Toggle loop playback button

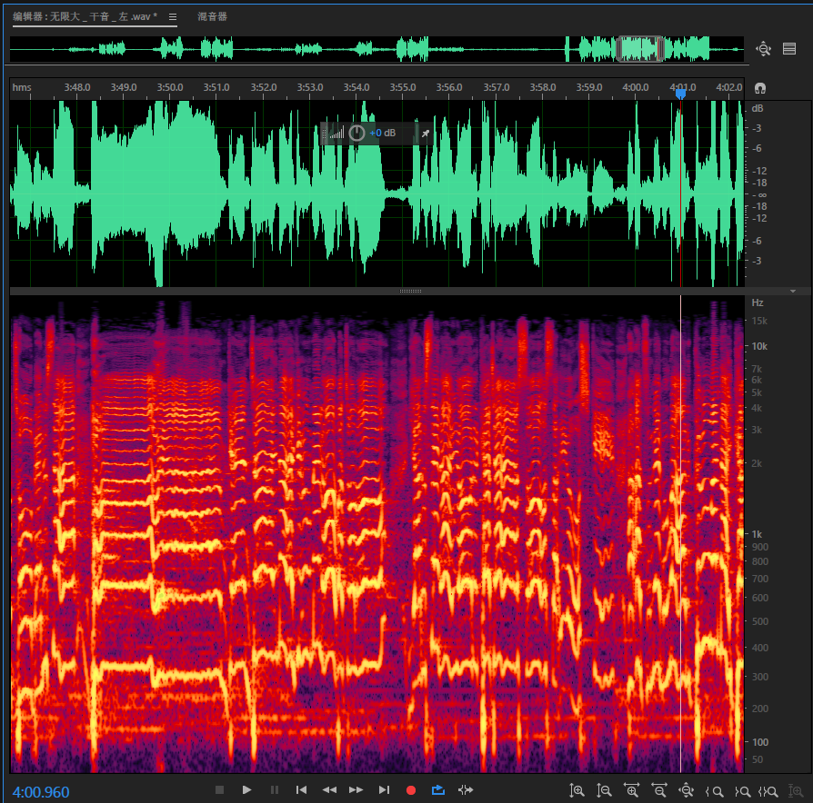pos(438,790)
